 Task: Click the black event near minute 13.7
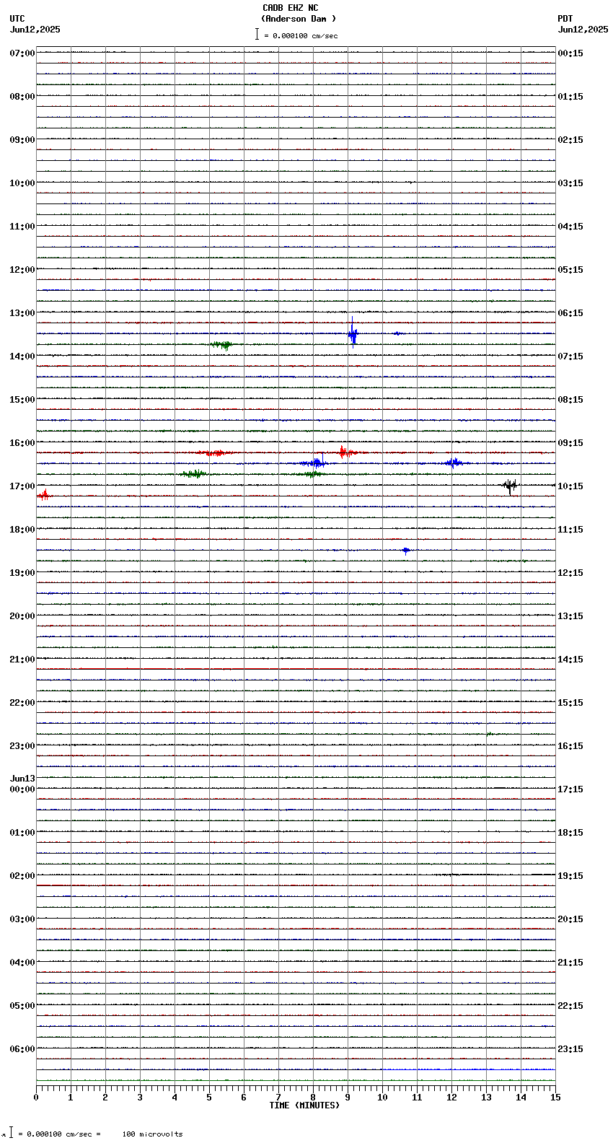pyautogui.click(x=510, y=486)
